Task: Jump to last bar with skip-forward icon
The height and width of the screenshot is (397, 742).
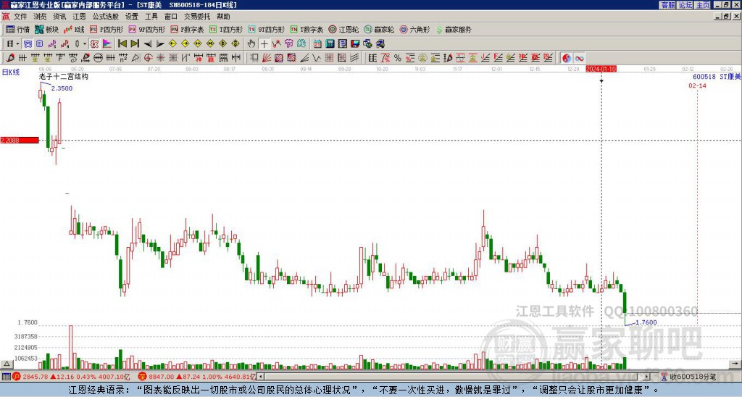Action: pos(135,43)
